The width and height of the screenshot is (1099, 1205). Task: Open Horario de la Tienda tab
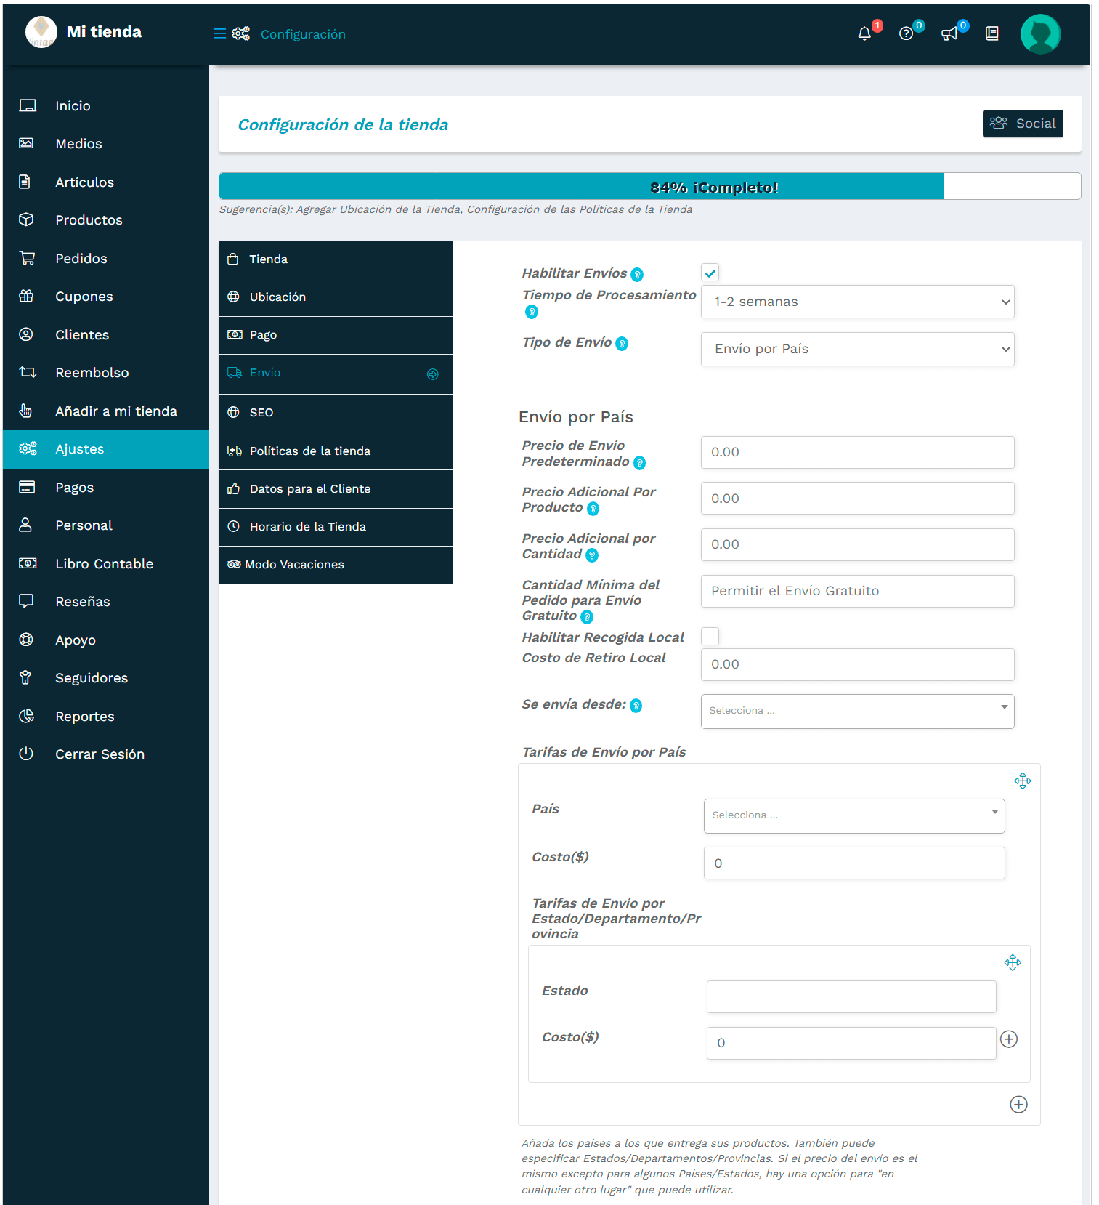pos(336,526)
